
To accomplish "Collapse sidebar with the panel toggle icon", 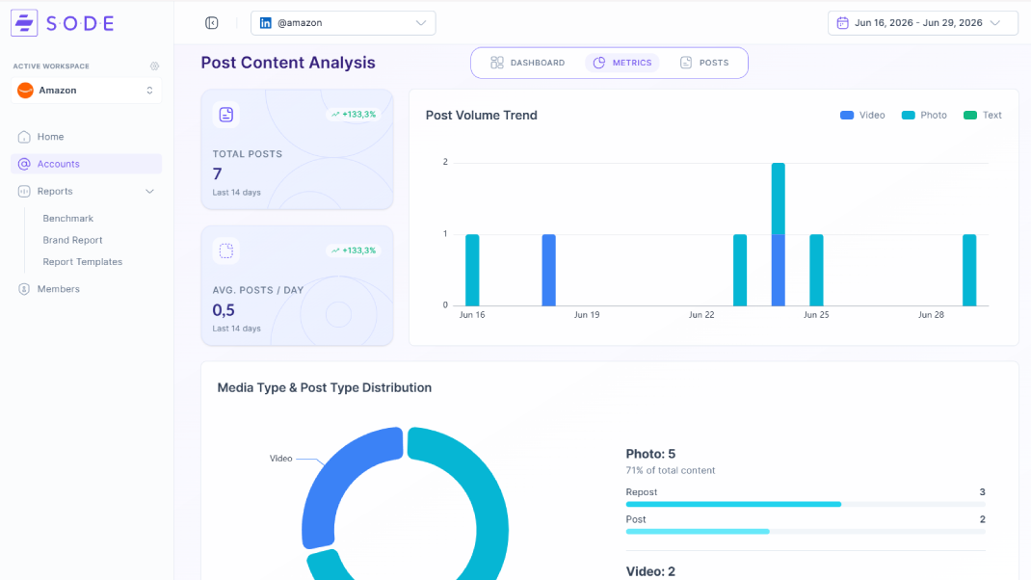I will pos(212,23).
